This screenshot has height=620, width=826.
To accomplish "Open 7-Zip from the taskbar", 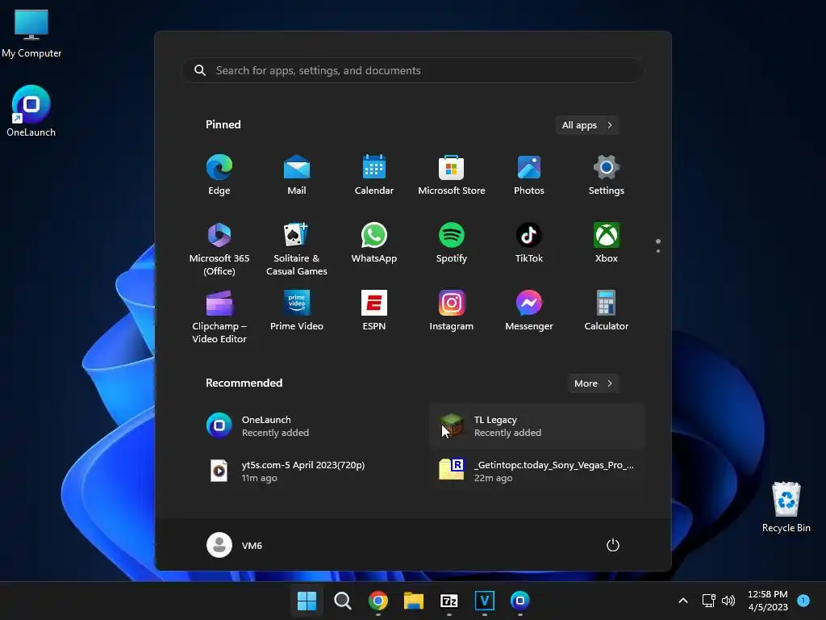I will (448, 601).
